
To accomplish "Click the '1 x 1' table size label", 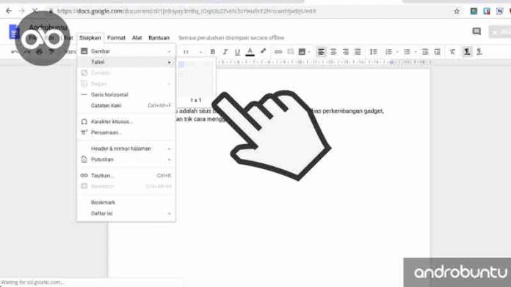I will pyautogui.click(x=195, y=100).
